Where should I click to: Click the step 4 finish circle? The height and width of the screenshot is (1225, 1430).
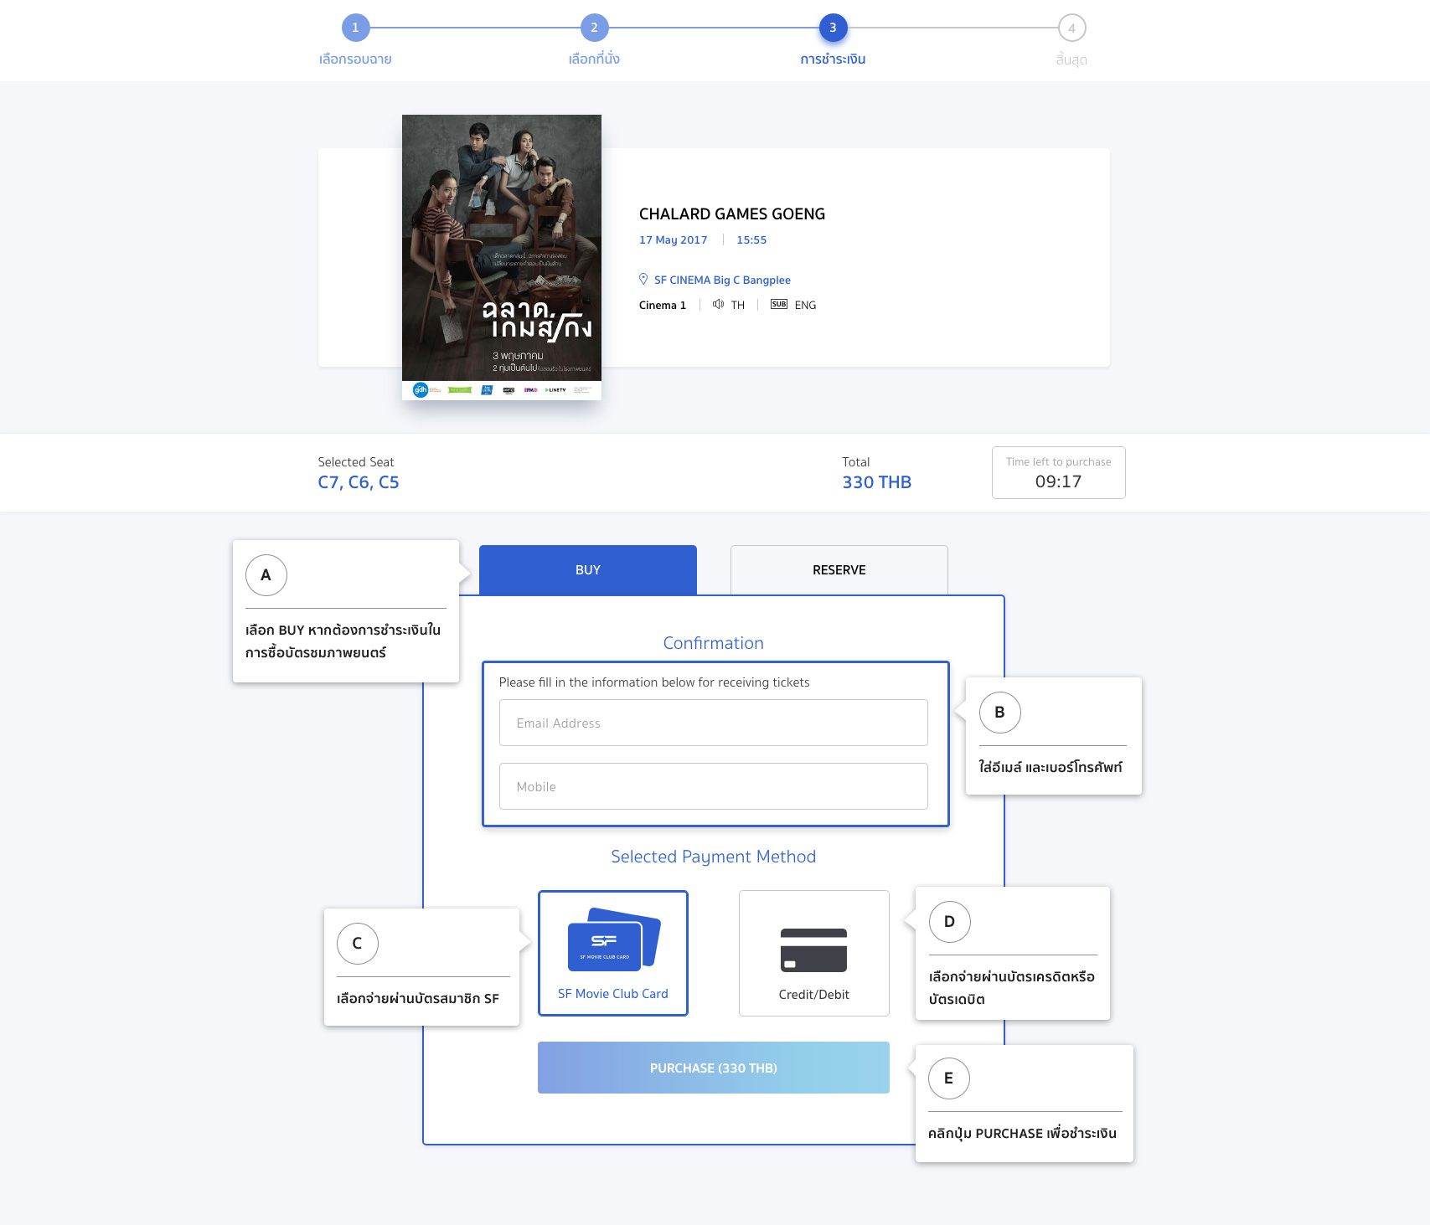pyautogui.click(x=1071, y=28)
